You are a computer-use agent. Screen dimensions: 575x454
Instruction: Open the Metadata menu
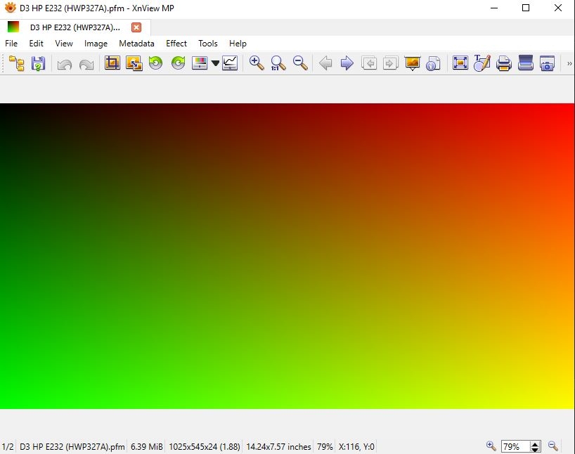click(x=136, y=44)
